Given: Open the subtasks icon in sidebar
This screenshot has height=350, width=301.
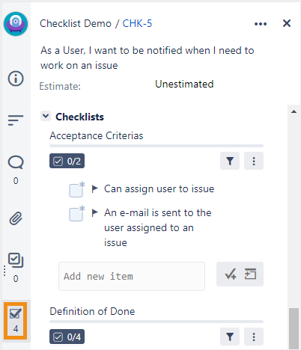Looking at the screenshot, I should 16,260.
